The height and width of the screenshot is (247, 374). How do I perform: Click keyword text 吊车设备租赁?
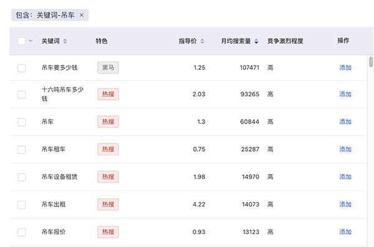pyautogui.click(x=60, y=177)
